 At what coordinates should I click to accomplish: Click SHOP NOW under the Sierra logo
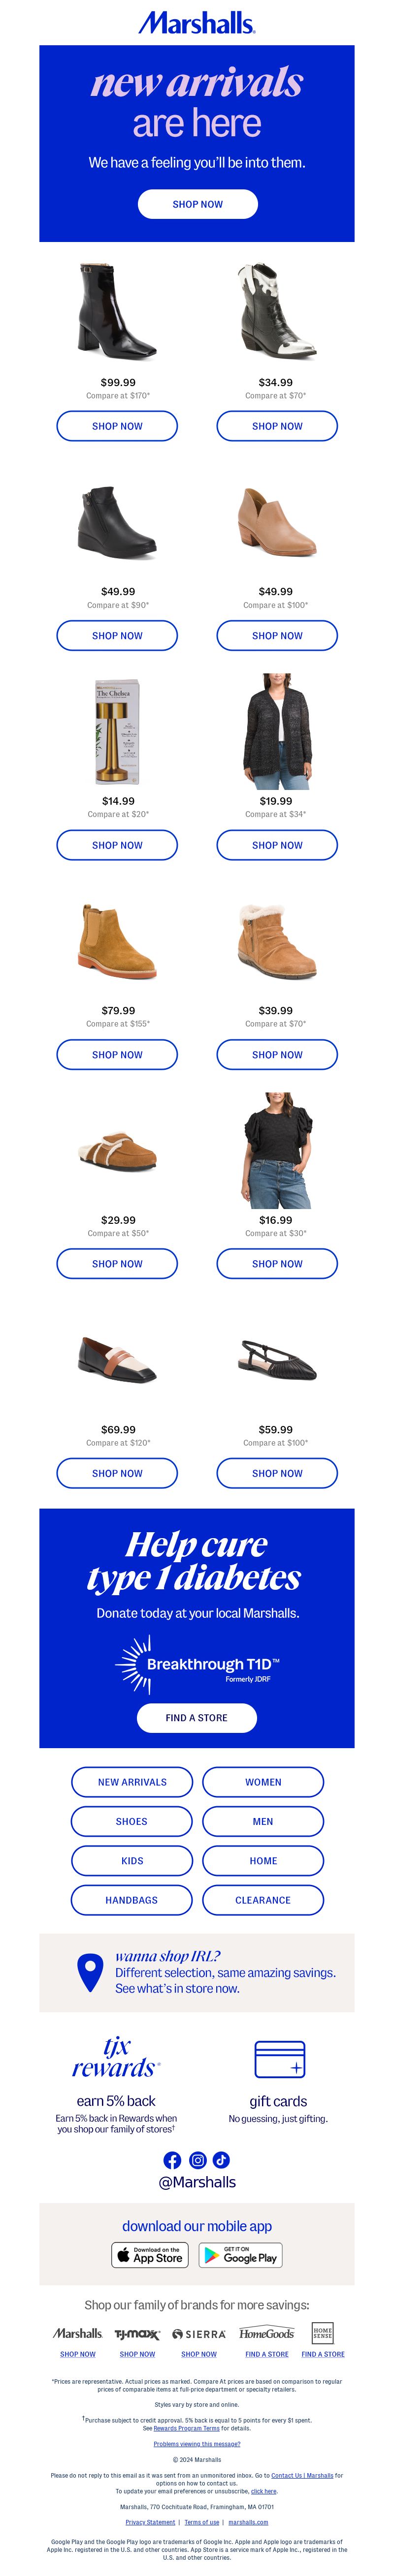[x=199, y=2354]
